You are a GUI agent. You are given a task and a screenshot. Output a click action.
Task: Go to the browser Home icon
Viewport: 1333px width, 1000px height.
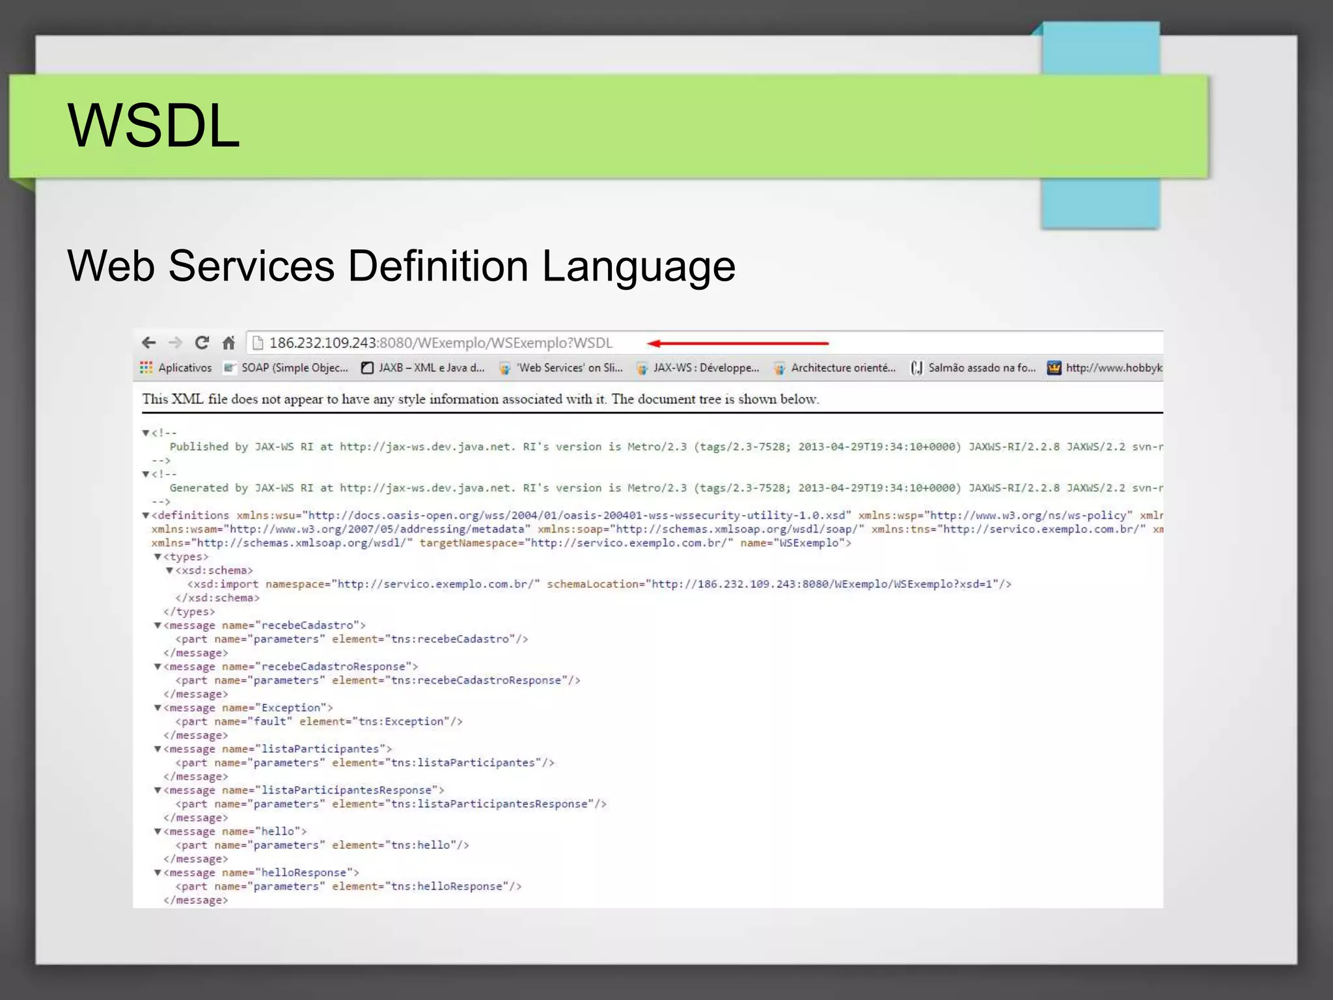pyautogui.click(x=228, y=342)
